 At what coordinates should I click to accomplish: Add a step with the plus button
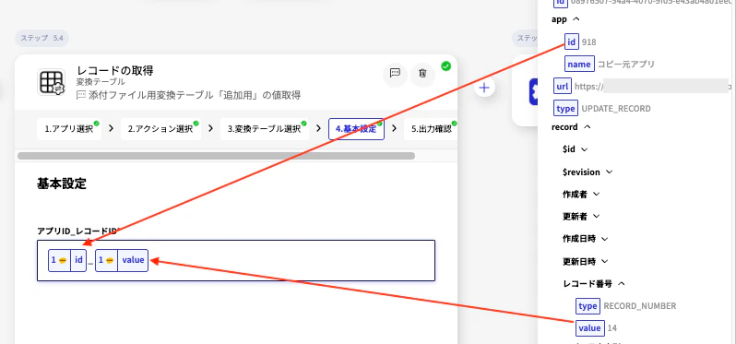[484, 88]
